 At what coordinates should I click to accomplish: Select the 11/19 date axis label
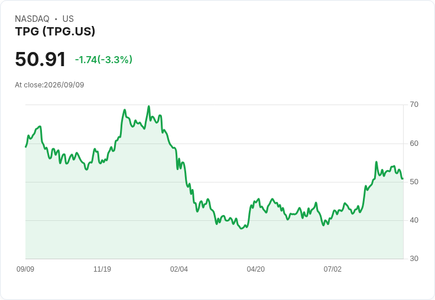coord(102,269)
